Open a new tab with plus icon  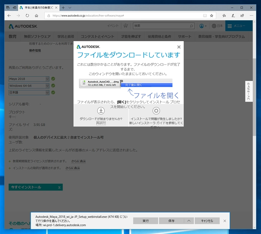click(63, 8)
